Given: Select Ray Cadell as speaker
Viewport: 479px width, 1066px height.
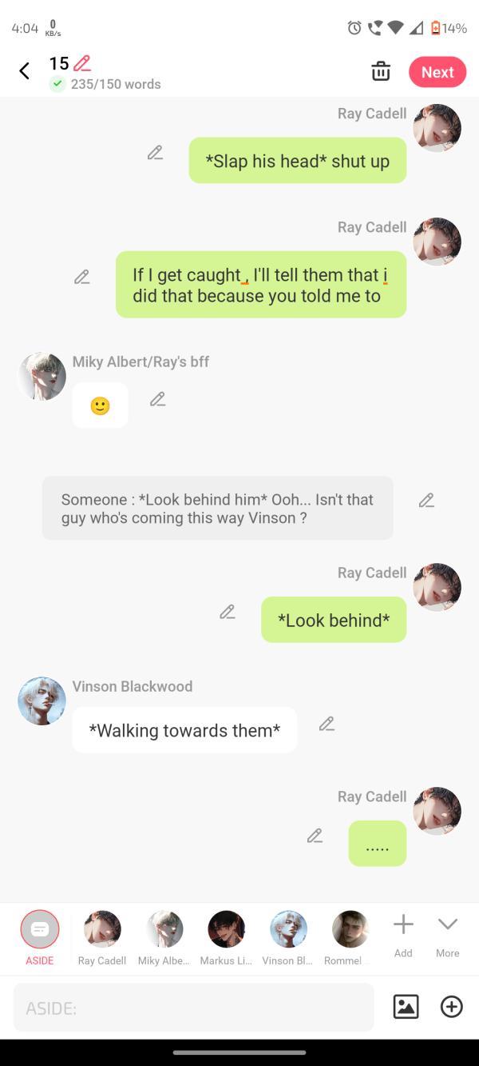Looking at the screenshot, I should pos(102,937).
